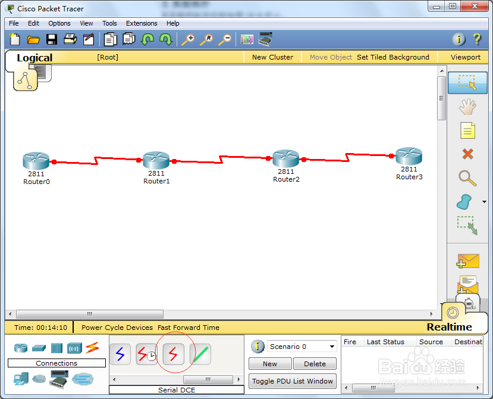Choose the Move Layout hand tool
This screenshot has height=399, width=493.
(467, 107)
